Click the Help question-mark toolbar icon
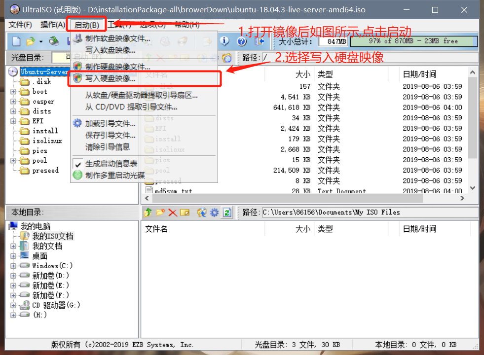This screenshot has height=355, width=484. [x=242, y=41]
